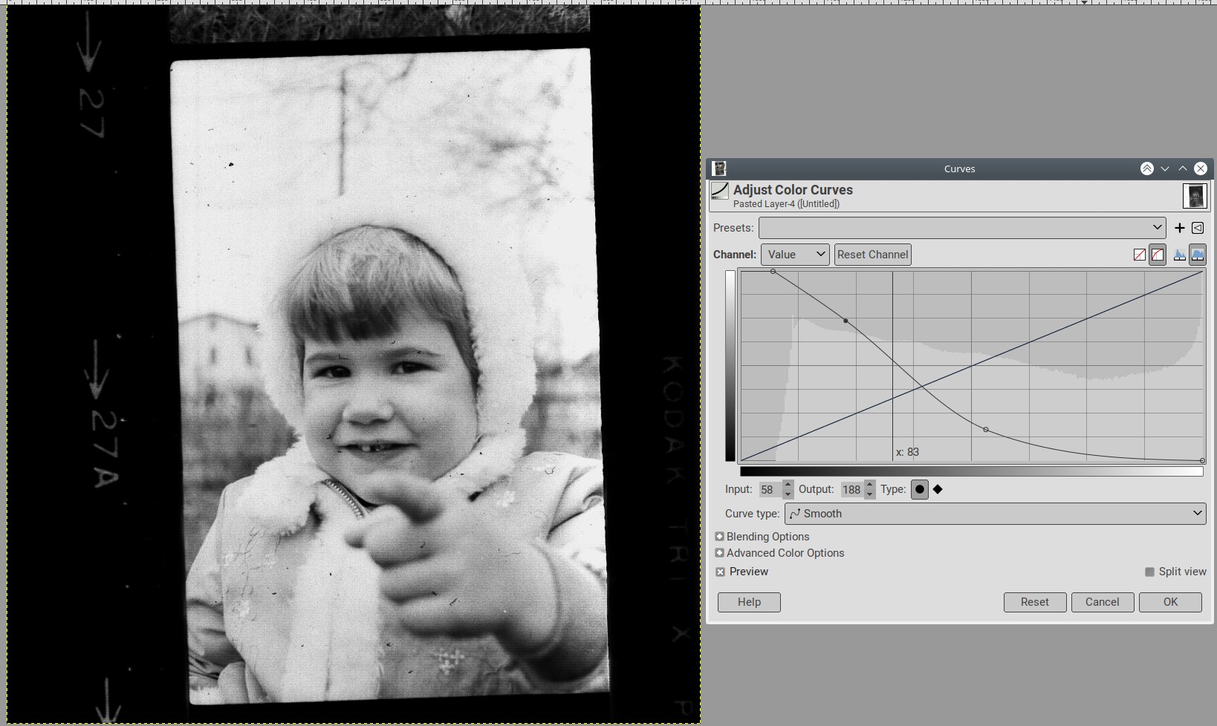Disable the Preview checkbox
Image resolution: width=1217 pixels, height=726 pixels.
721,572
